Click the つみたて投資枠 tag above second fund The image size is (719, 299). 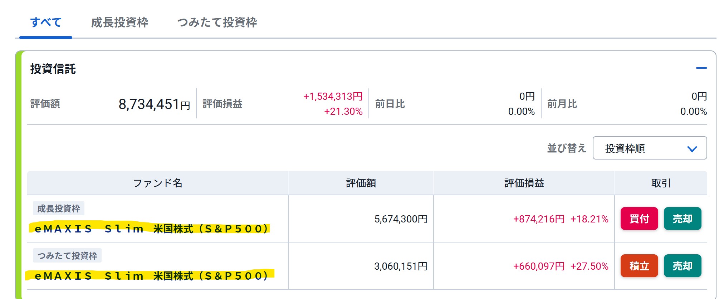[x=67, y=256]
